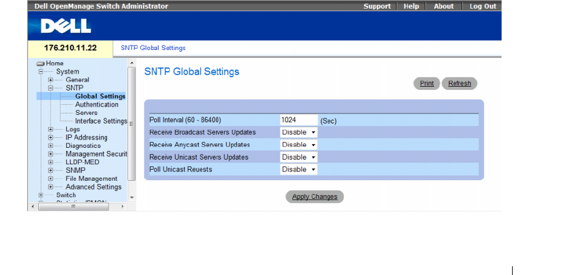
Task: Click the Print button
Action: (x=426, y=84)
